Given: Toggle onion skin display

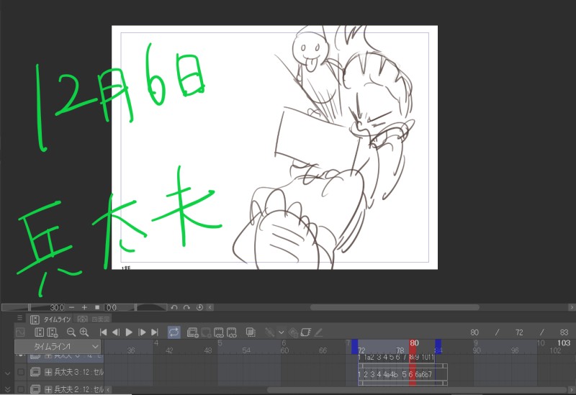Looking at the screenshot, I should point(251,332).
